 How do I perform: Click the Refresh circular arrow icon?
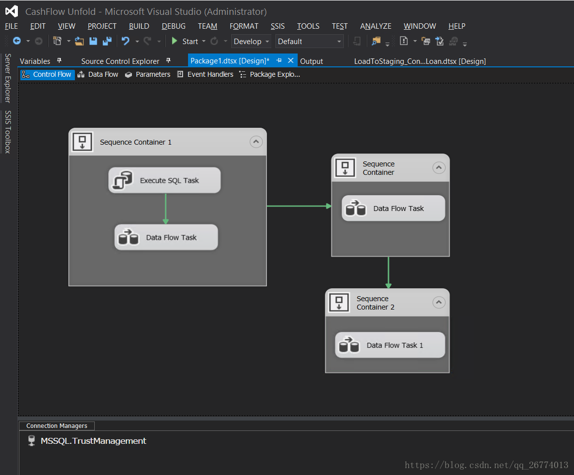[214, 41]
